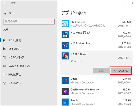This screenshot has width=137, height=106.
Task: Click the 2.32 MB size value
Action: pyautogui.click(x=126, y=22)
